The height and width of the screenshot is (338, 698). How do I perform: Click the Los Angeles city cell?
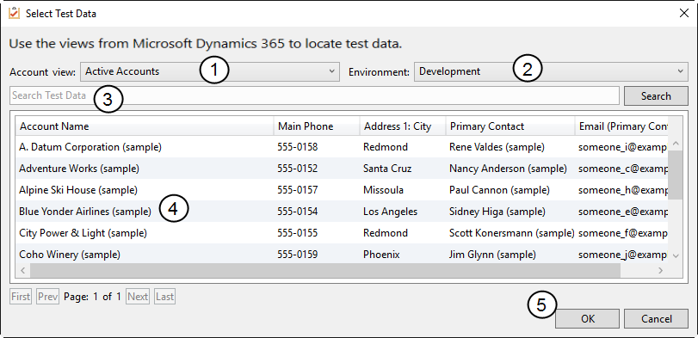click(391, 212)
